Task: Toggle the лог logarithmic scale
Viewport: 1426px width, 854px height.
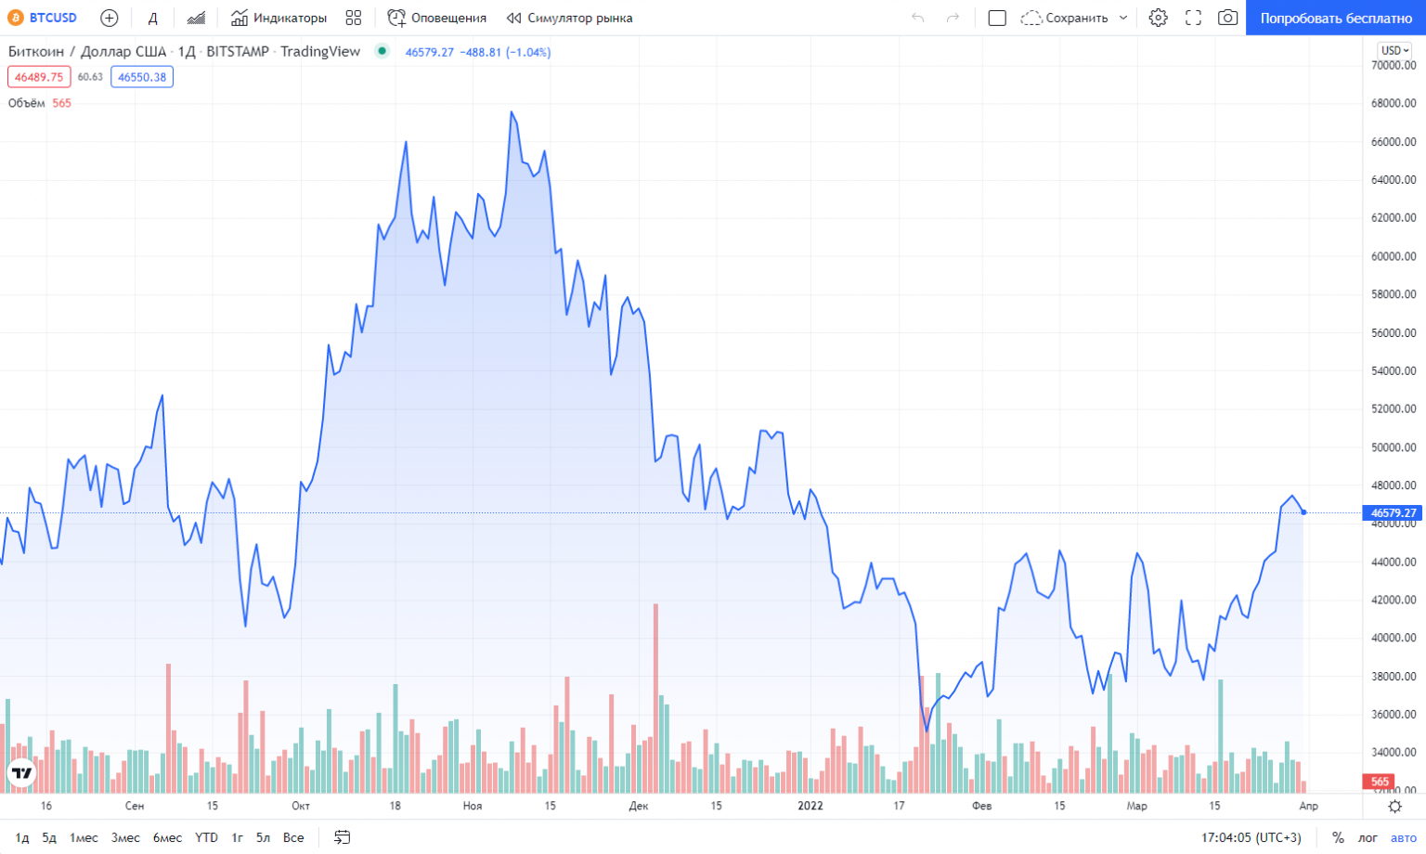Action: 1368,837
